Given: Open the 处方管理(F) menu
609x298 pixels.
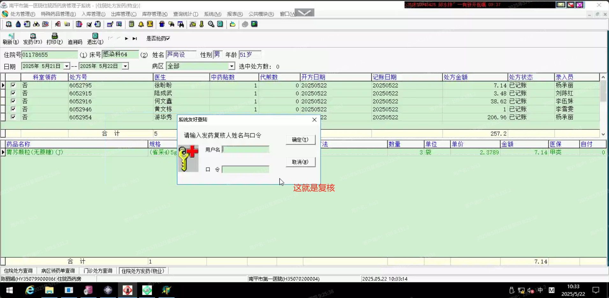Looking at the screenshot, I should click(23, 14).
